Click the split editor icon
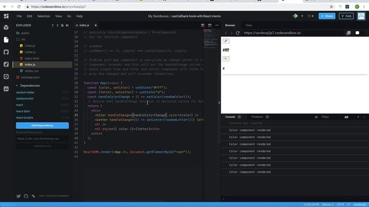 [202, 25]
